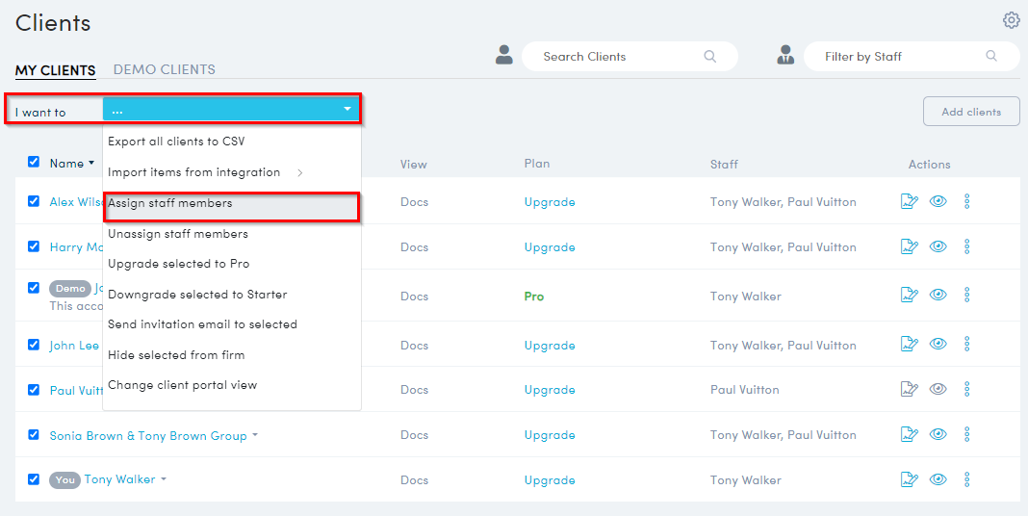The image size is (1028, 516).
Task: Open the 'I want to' action dropdown
Action: coord(231,110)
